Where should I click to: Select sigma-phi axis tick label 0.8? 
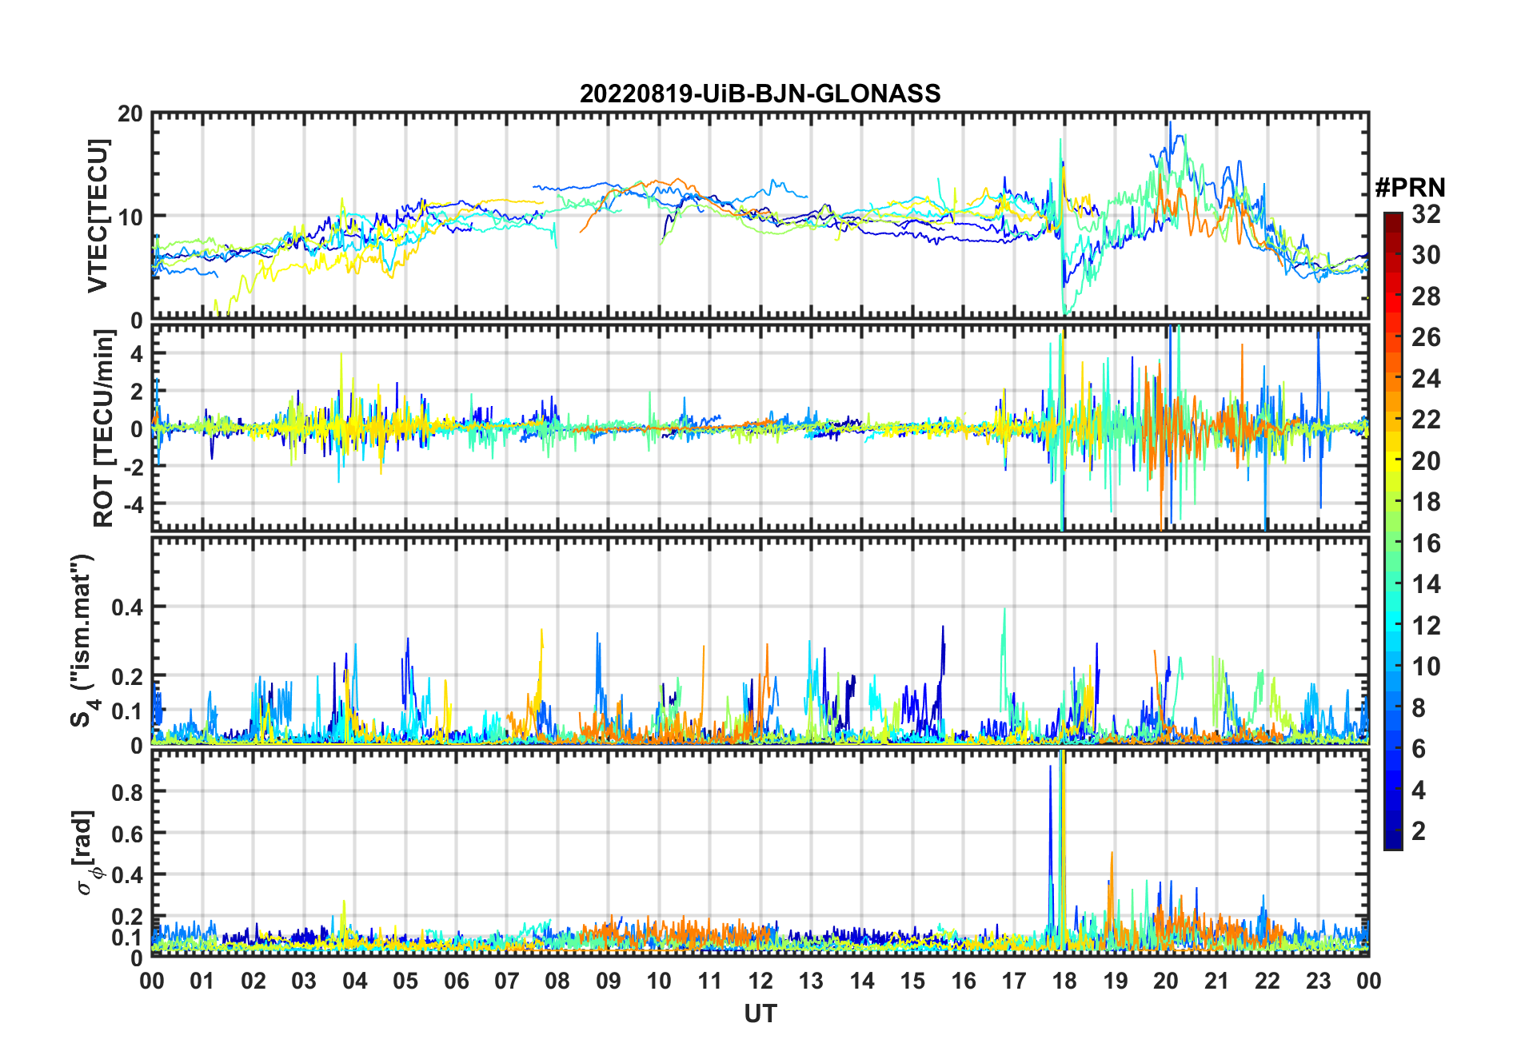(x=127, y=792)
